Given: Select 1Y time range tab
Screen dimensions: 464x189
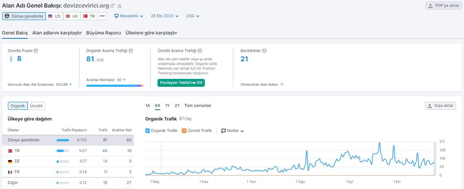Looking at the screenshot, I should coord(167,105).
